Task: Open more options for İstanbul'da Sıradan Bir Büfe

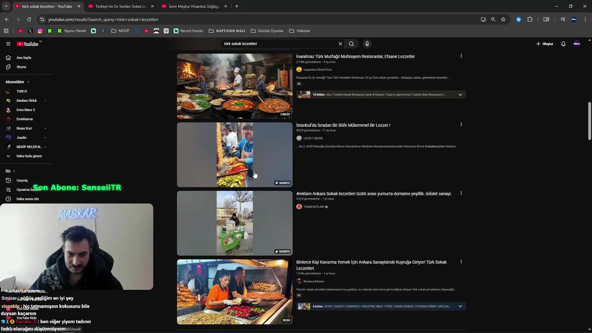Action: 461,124
